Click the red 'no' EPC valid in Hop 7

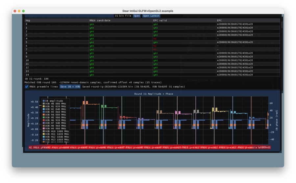pos(155,49)
